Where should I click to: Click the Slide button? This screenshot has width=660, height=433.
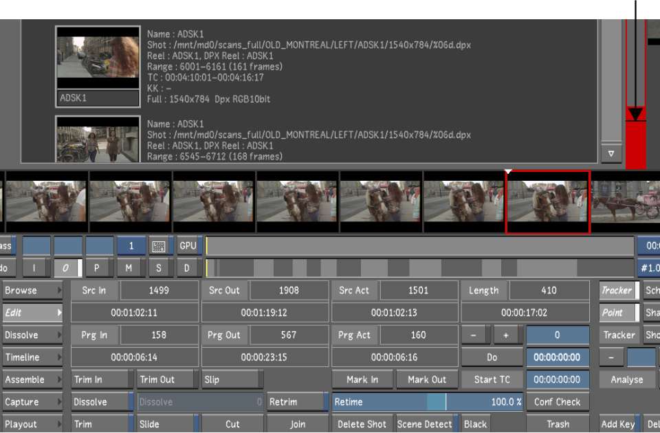168,424
